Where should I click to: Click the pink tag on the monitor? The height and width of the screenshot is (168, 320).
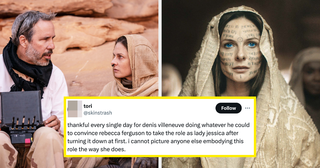click(x=27, y=140)
